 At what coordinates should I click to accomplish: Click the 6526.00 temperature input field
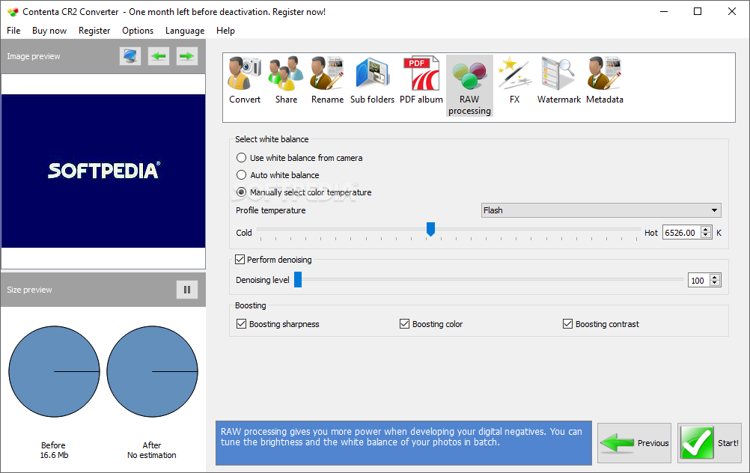pos(682,233)
